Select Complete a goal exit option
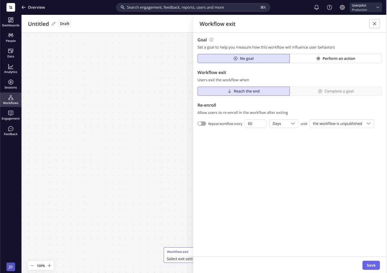 tap(336, 91)
